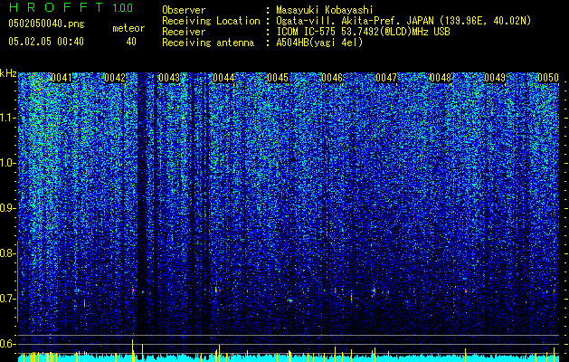
Task: Click the HROFFT 1.0.0 title text
Action: click(x=71, y=7)
